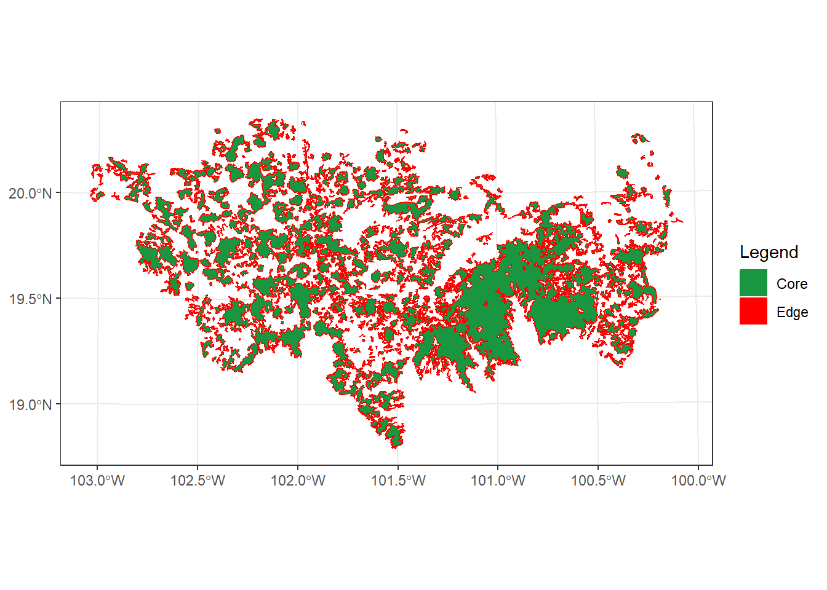This screenshot has height=590, width=827.
Task: Click the 101.0°W x-axis label
Action: coord(498,481)
